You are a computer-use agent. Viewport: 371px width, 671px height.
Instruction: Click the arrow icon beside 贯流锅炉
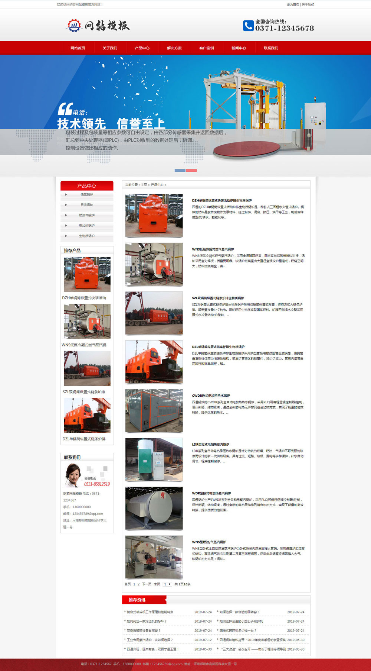66,205
